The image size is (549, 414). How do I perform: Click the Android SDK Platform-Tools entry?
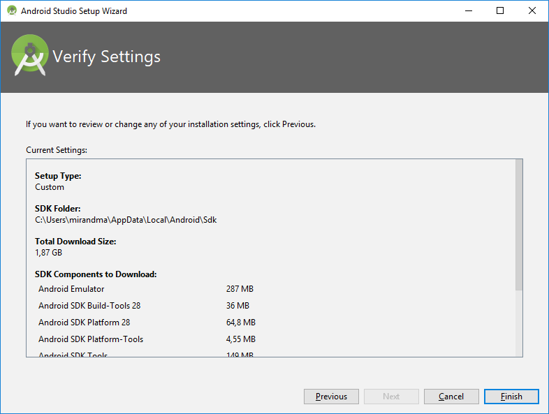(91, 339)
